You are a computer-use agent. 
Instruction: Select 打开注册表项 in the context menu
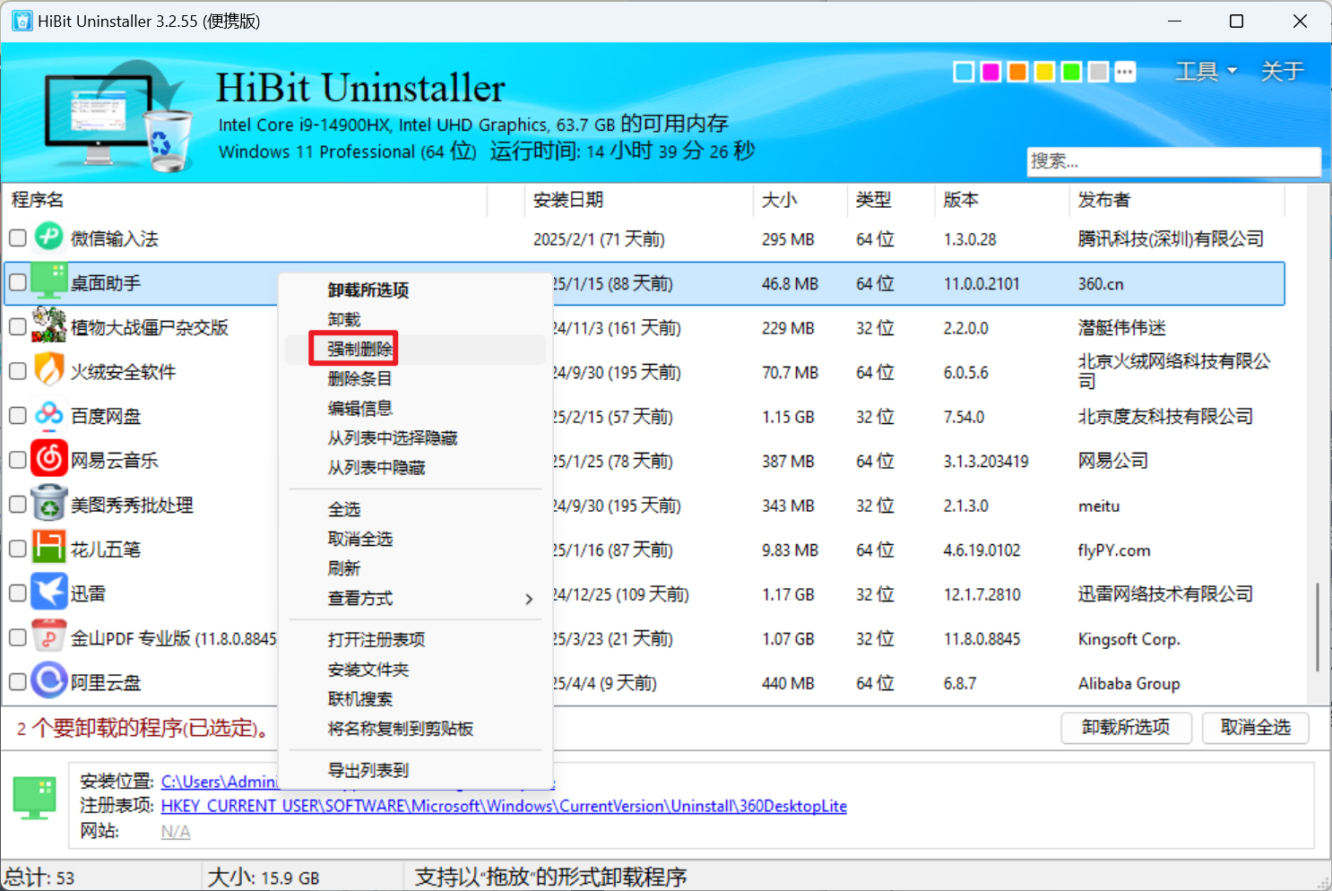click(x=376, y=639)
